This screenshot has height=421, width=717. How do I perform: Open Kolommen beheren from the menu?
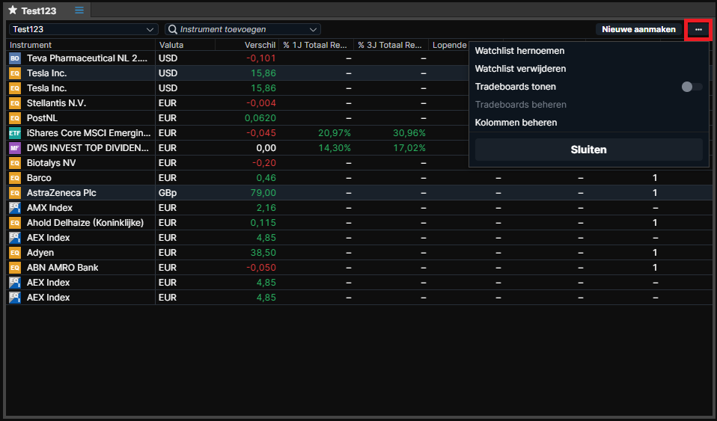[x=516, y=123]
